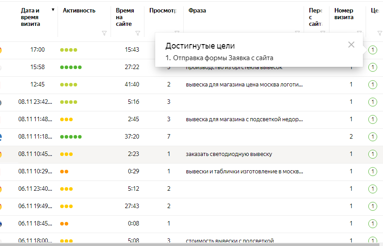Open goals icon for the 15:58 visit

372,67
